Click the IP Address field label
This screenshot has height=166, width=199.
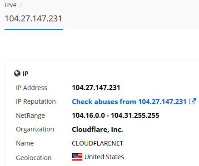pyautogui.click(x=31, y=88)
